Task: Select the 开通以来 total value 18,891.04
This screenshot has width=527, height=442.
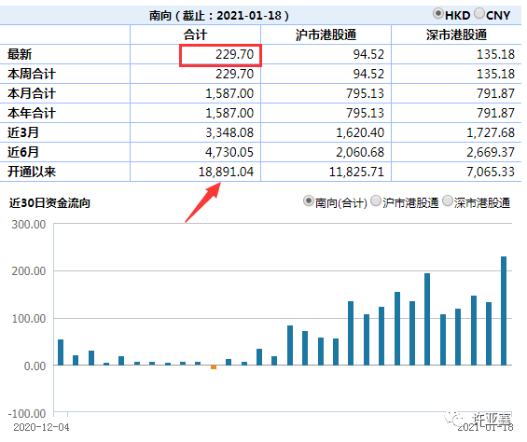Action: point(226,172)
